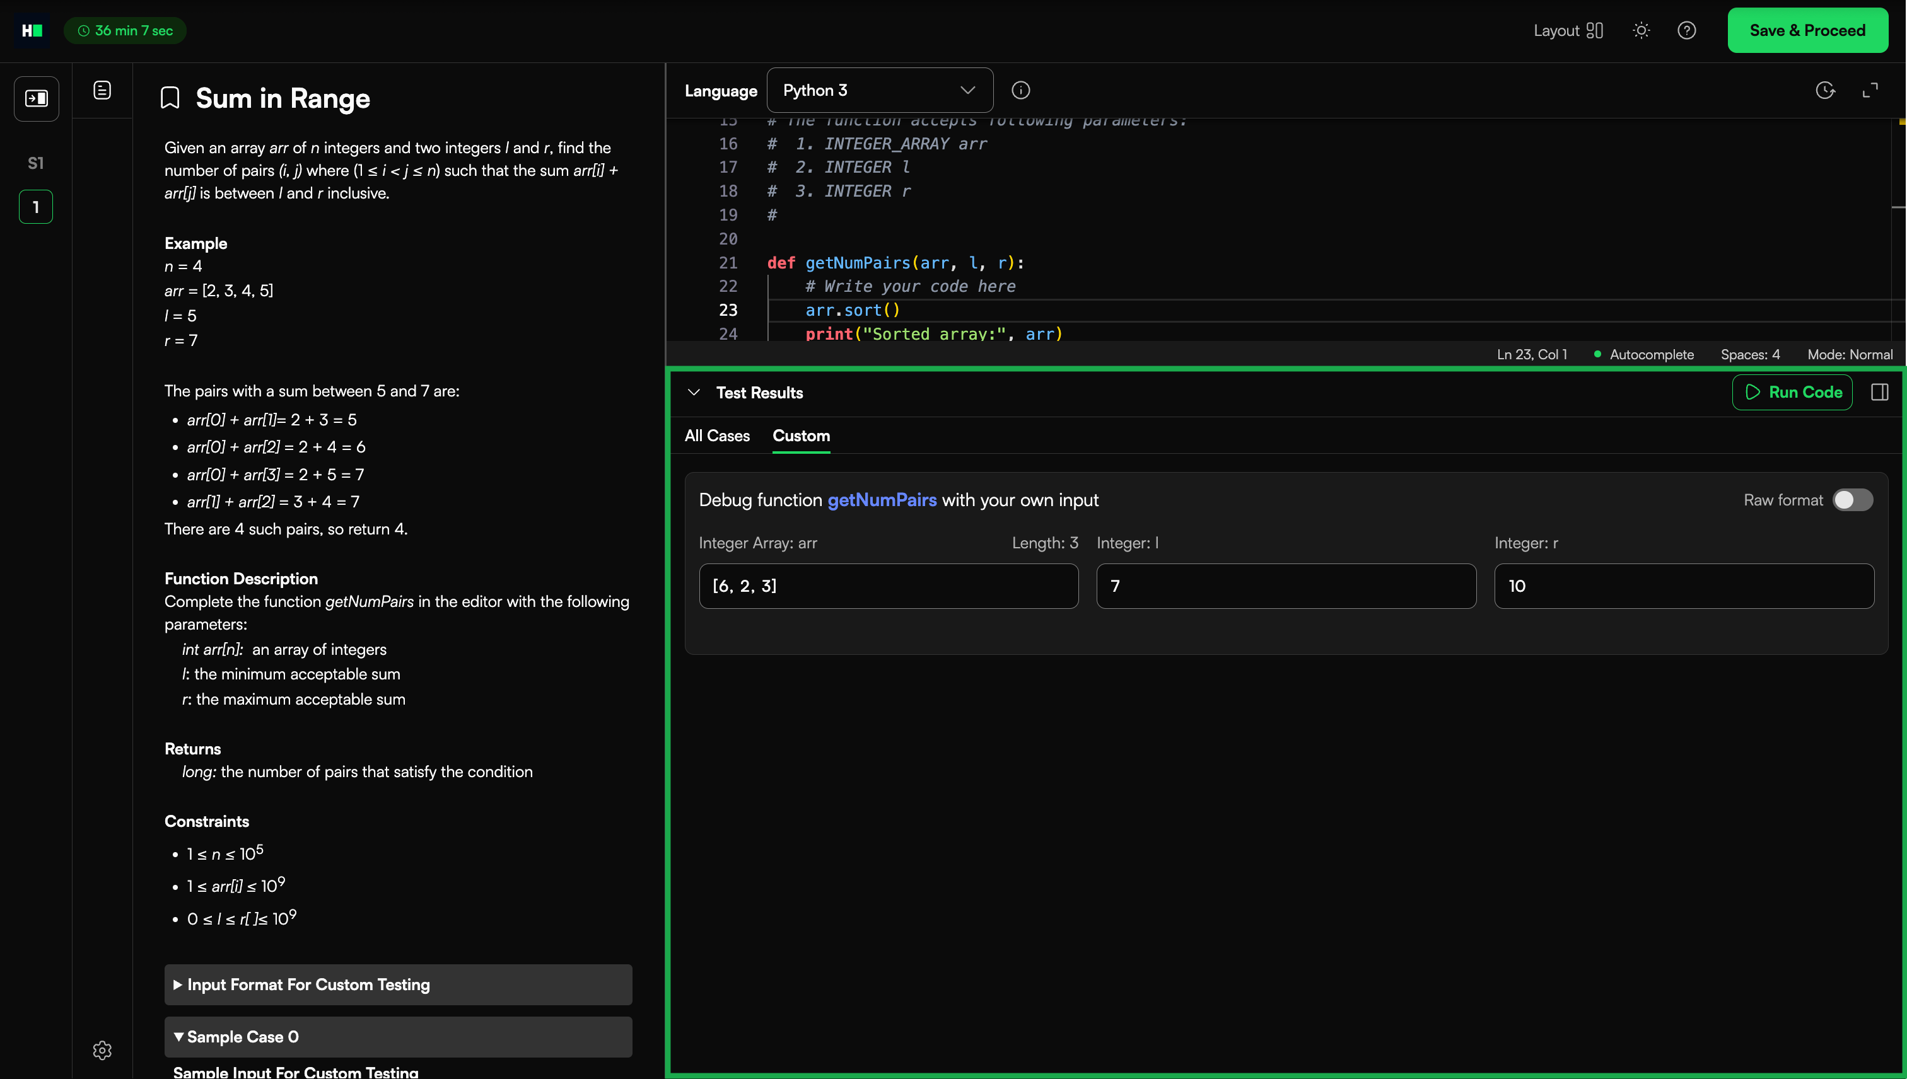Bookmark the Sum in Range question
Image resolution: width=1907 pixels, height=1079 pixels.
point(170,98)
